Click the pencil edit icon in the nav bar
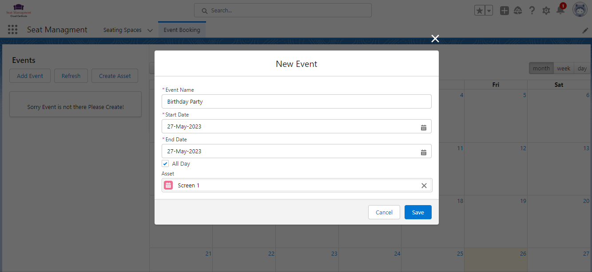The image size is (592, 272). coord(585,31)
